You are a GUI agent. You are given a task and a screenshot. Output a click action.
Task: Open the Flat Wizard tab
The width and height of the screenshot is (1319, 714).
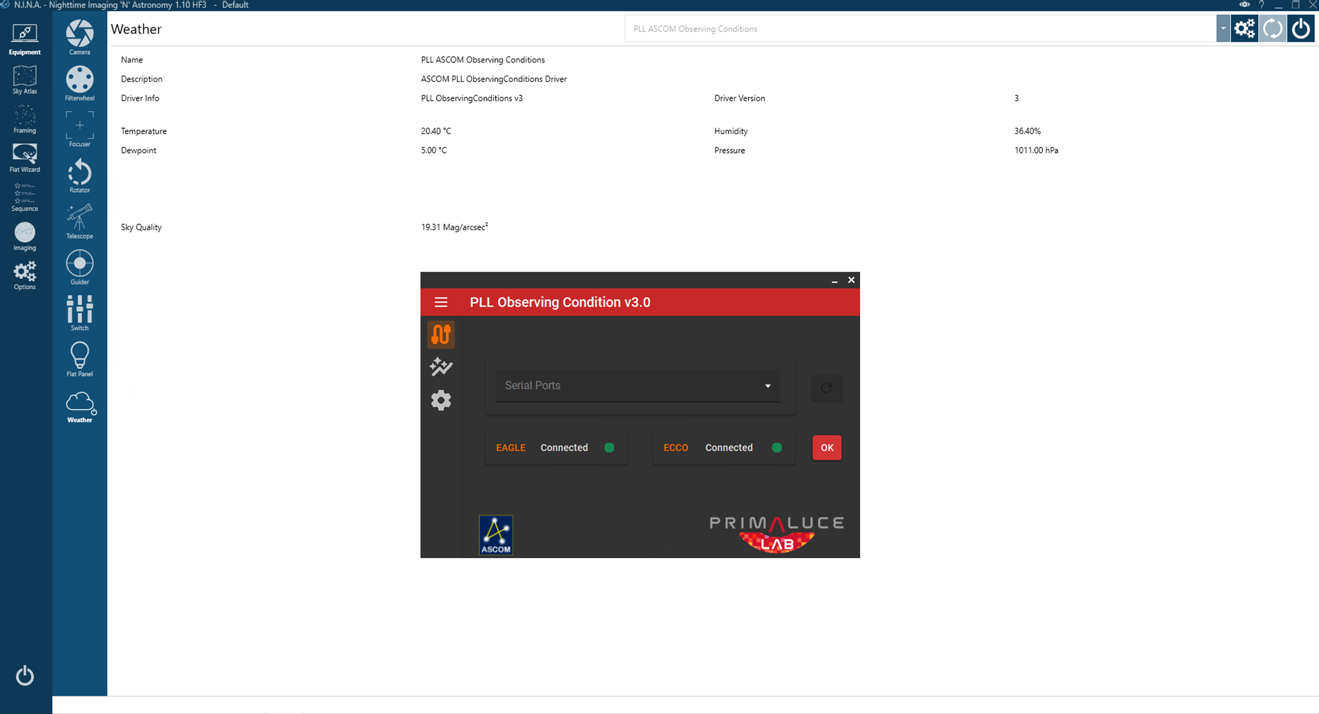pos(25,158)
